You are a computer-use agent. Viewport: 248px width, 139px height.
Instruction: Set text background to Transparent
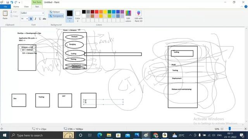(x=56, y=16)
